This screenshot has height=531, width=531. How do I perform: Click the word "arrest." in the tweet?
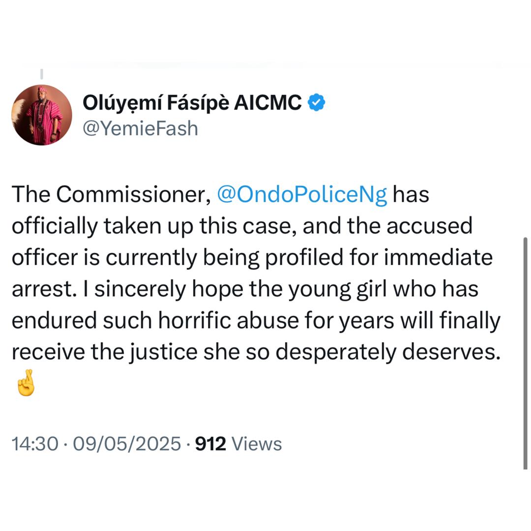(42, 289)
